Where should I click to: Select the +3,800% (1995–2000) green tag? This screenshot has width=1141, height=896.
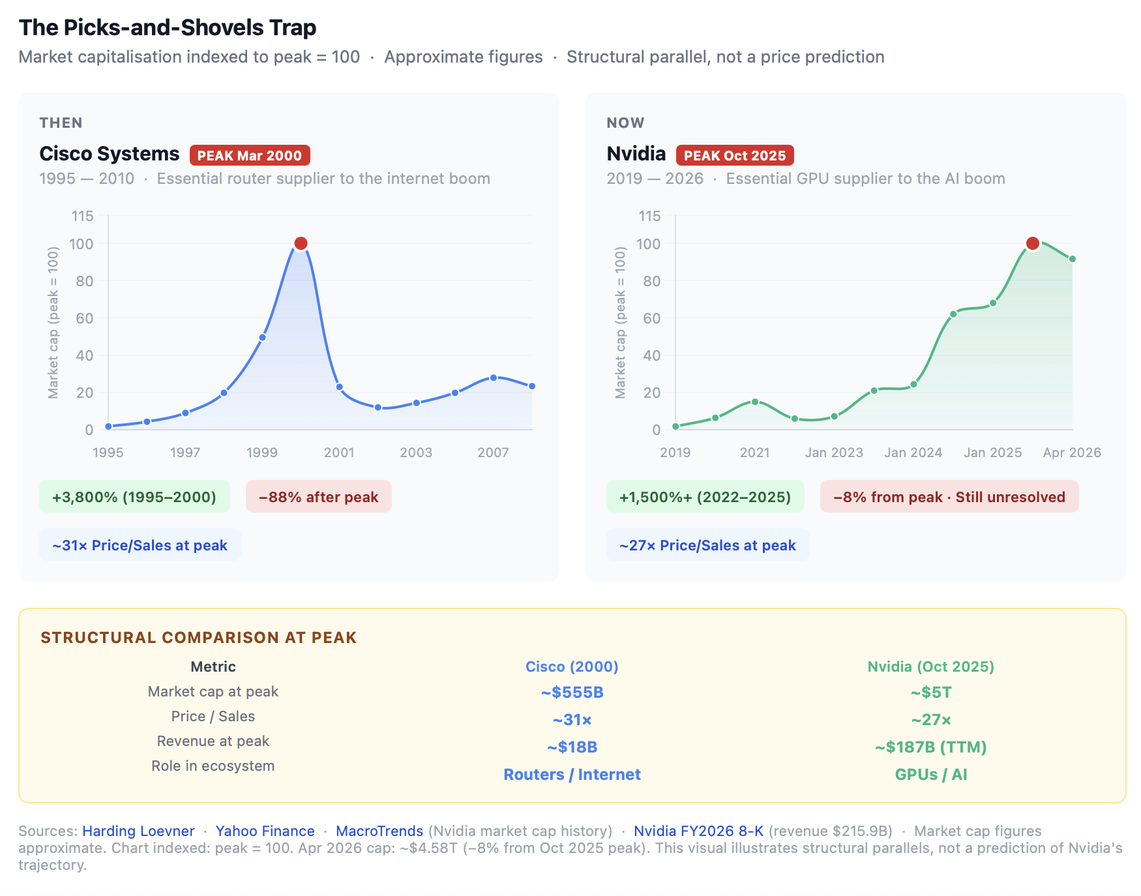point(134,497)
